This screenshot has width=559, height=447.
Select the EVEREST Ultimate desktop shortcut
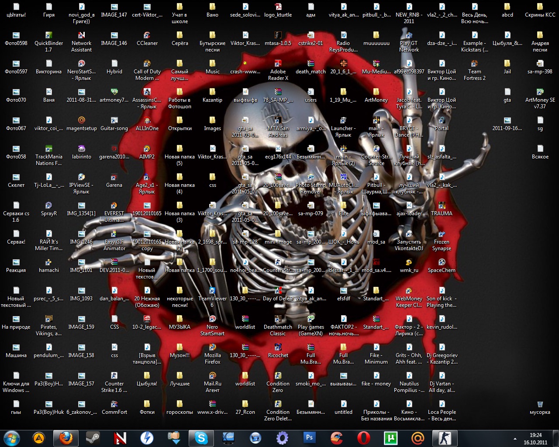[114, 212]
